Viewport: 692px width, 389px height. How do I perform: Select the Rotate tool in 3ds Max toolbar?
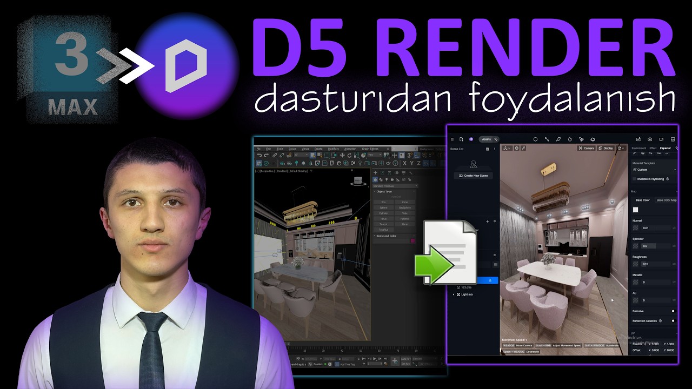[349, 155]
